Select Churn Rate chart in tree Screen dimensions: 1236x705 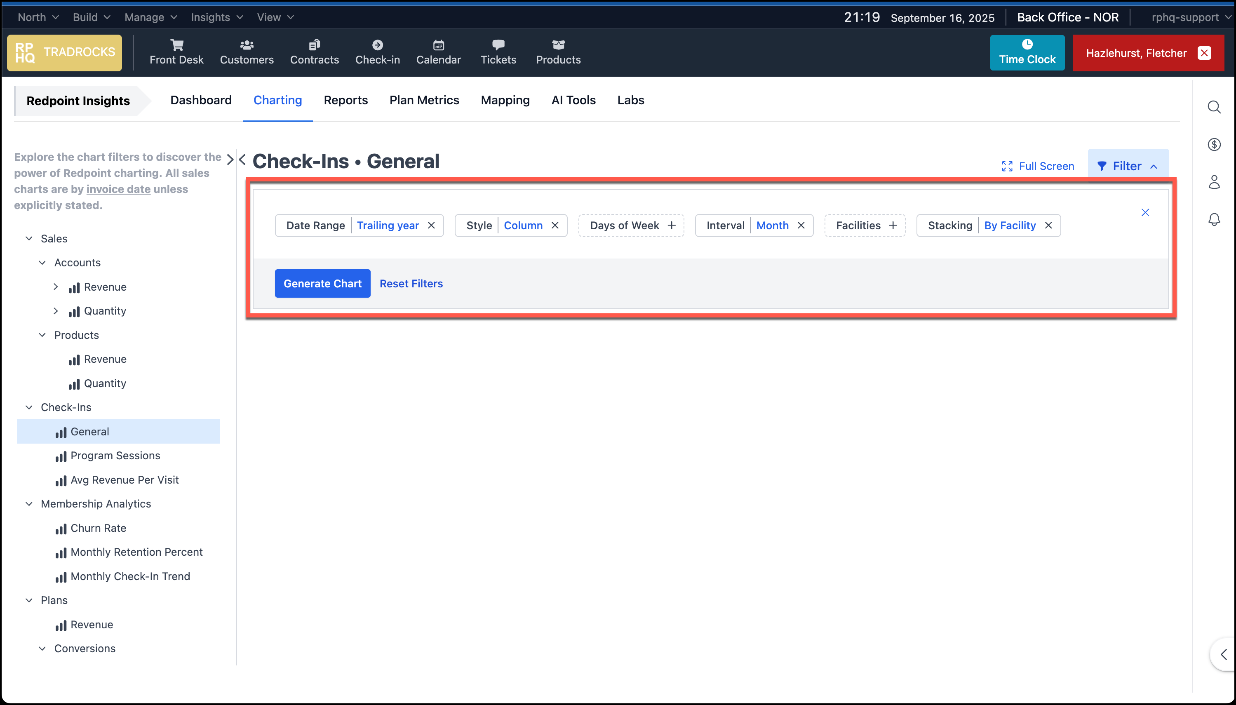click(x=98, y=528)
